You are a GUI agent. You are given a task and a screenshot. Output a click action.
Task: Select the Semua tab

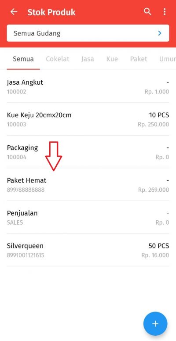pyautogui.click(x=23, y=59)
